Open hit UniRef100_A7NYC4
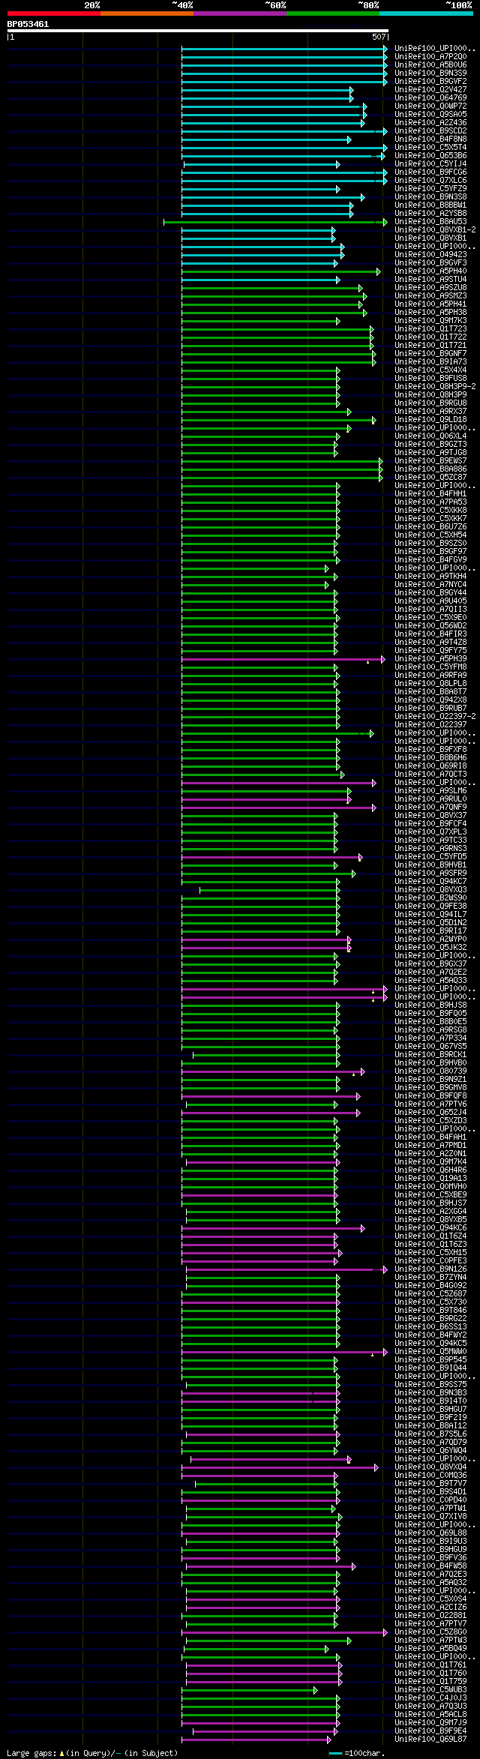Image resolution: width=480 pixels, height=1759 pixels. (x=430, y=584)
